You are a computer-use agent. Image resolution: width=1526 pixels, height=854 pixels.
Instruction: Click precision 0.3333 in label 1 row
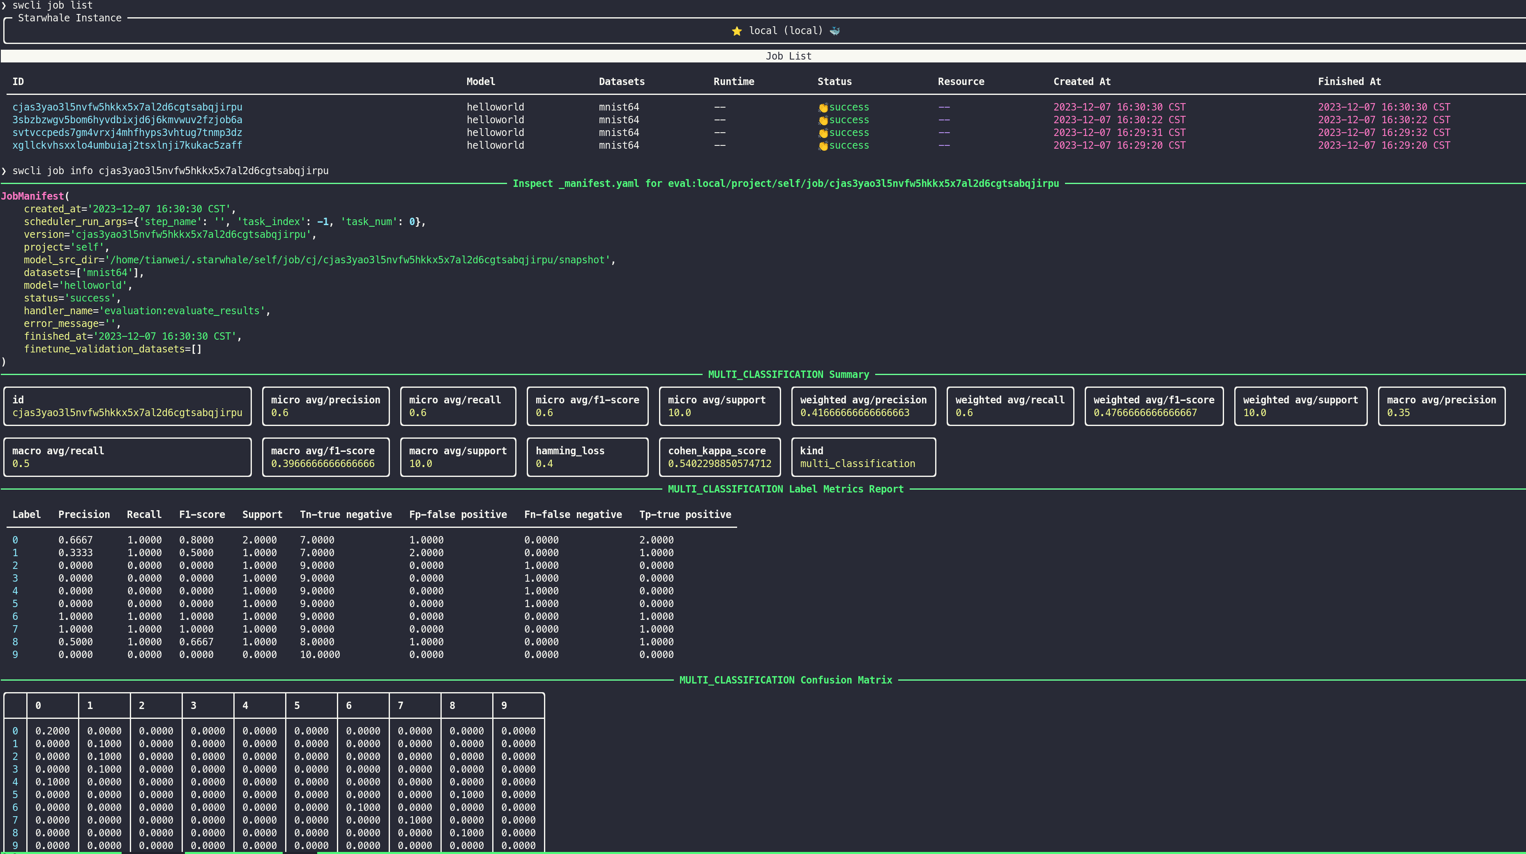75,552
